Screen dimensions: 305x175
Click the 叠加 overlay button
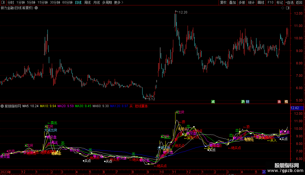[232, 2]
